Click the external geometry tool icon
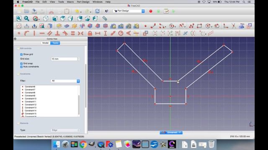This screenshot has height=150, width=268. pyautogui.click(x=241, y=26)
